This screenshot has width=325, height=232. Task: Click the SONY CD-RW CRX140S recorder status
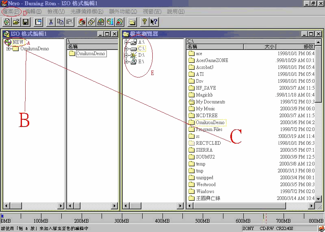click(x=279, y=228)
